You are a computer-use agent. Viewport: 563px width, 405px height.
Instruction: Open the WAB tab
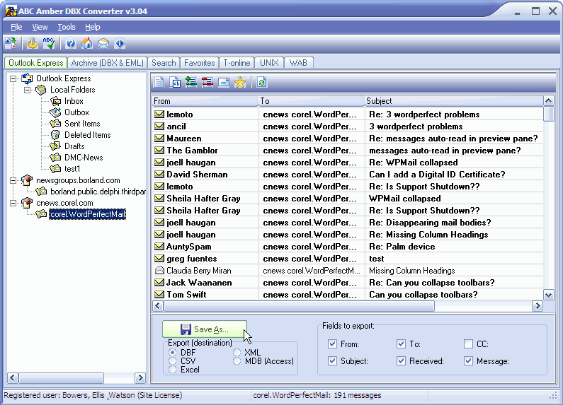(298, 63)
